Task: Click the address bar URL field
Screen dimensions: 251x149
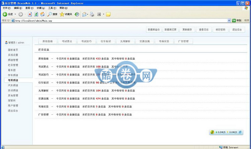Action: (x=121, y=21)
